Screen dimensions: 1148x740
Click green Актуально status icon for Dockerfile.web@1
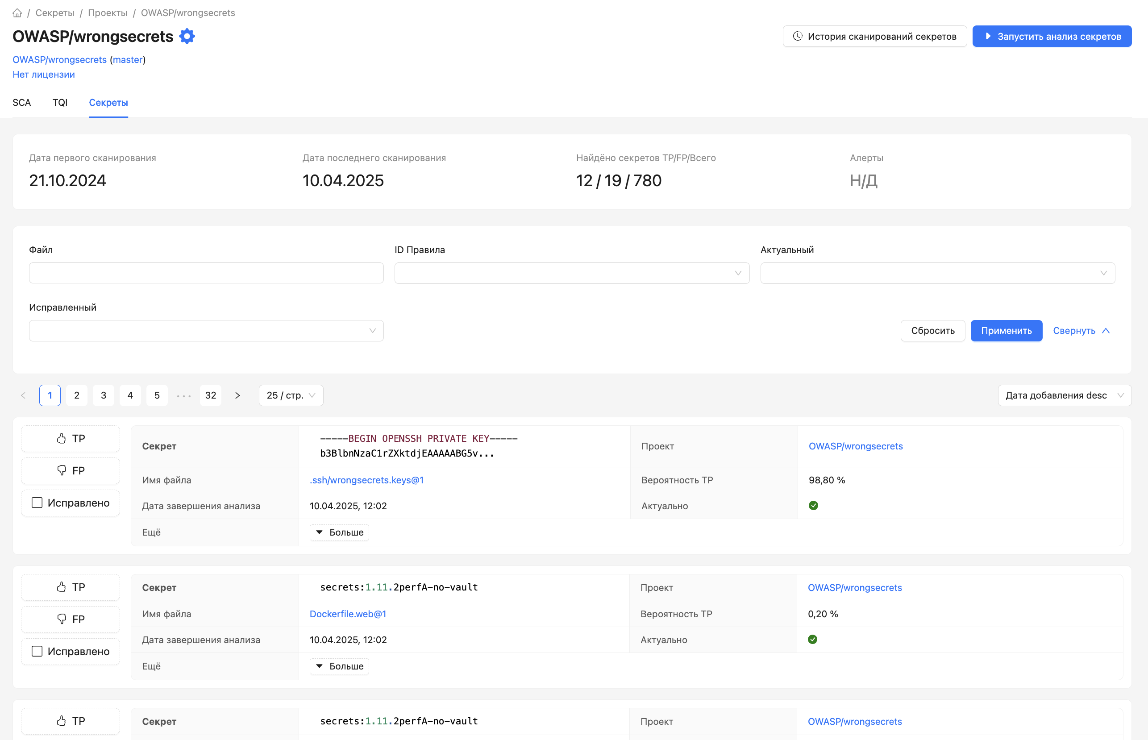[812, 640]
